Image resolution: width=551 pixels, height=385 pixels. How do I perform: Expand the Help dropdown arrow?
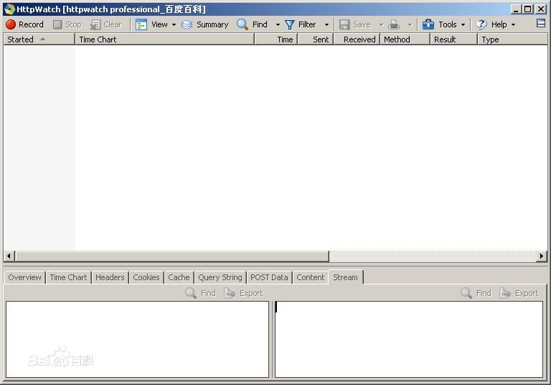tap(513, 24)
